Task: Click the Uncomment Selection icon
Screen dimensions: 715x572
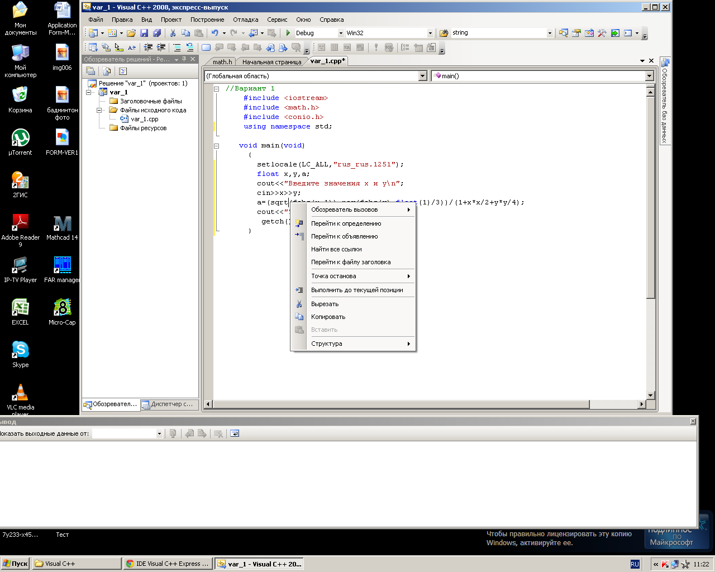Action: click(x=190, y=47)
